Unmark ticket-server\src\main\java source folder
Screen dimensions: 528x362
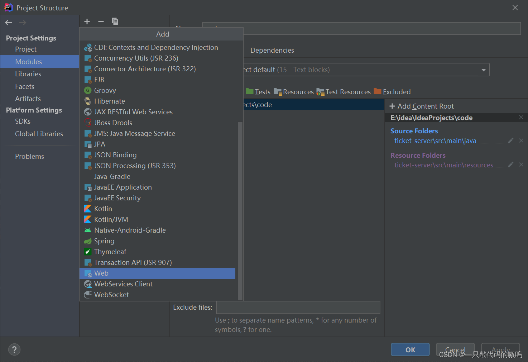[521, 140]
